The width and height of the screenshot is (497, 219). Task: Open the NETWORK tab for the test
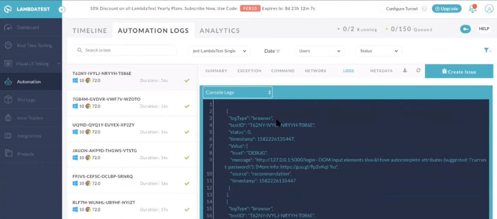click(315, 71)
